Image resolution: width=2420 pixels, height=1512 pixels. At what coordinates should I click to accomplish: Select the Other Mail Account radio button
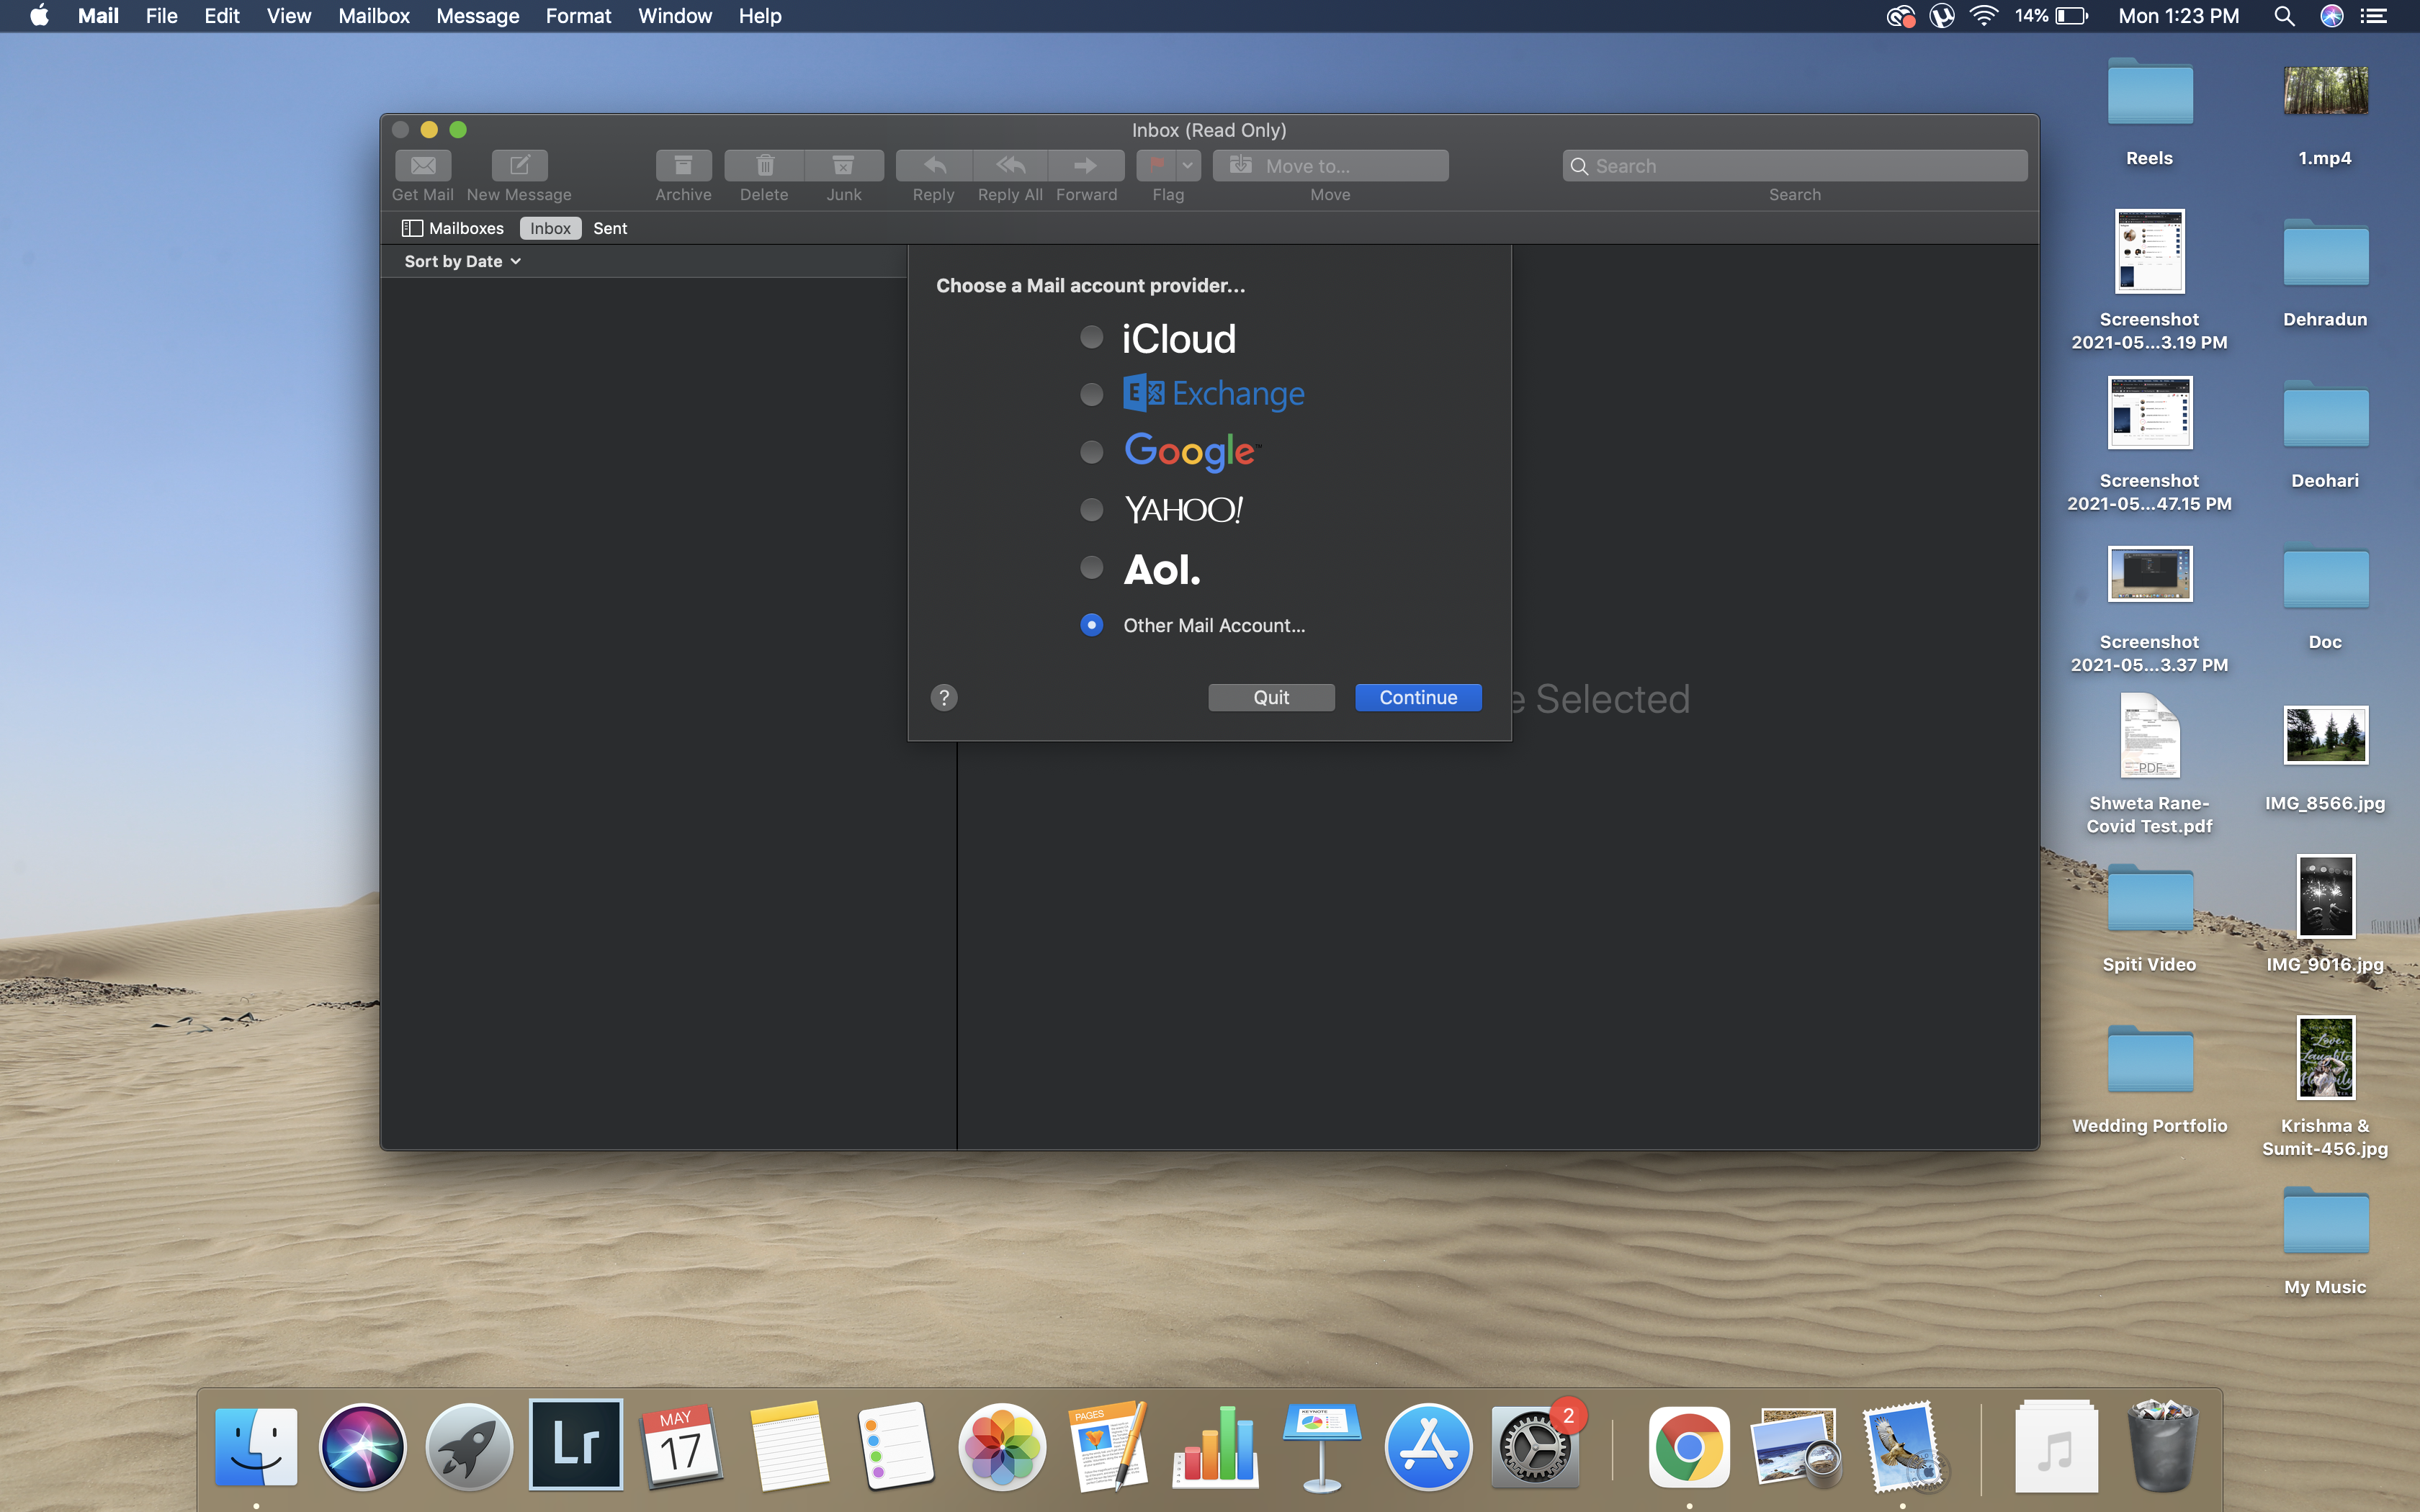pyautogui.click(x=1091, y=625)
